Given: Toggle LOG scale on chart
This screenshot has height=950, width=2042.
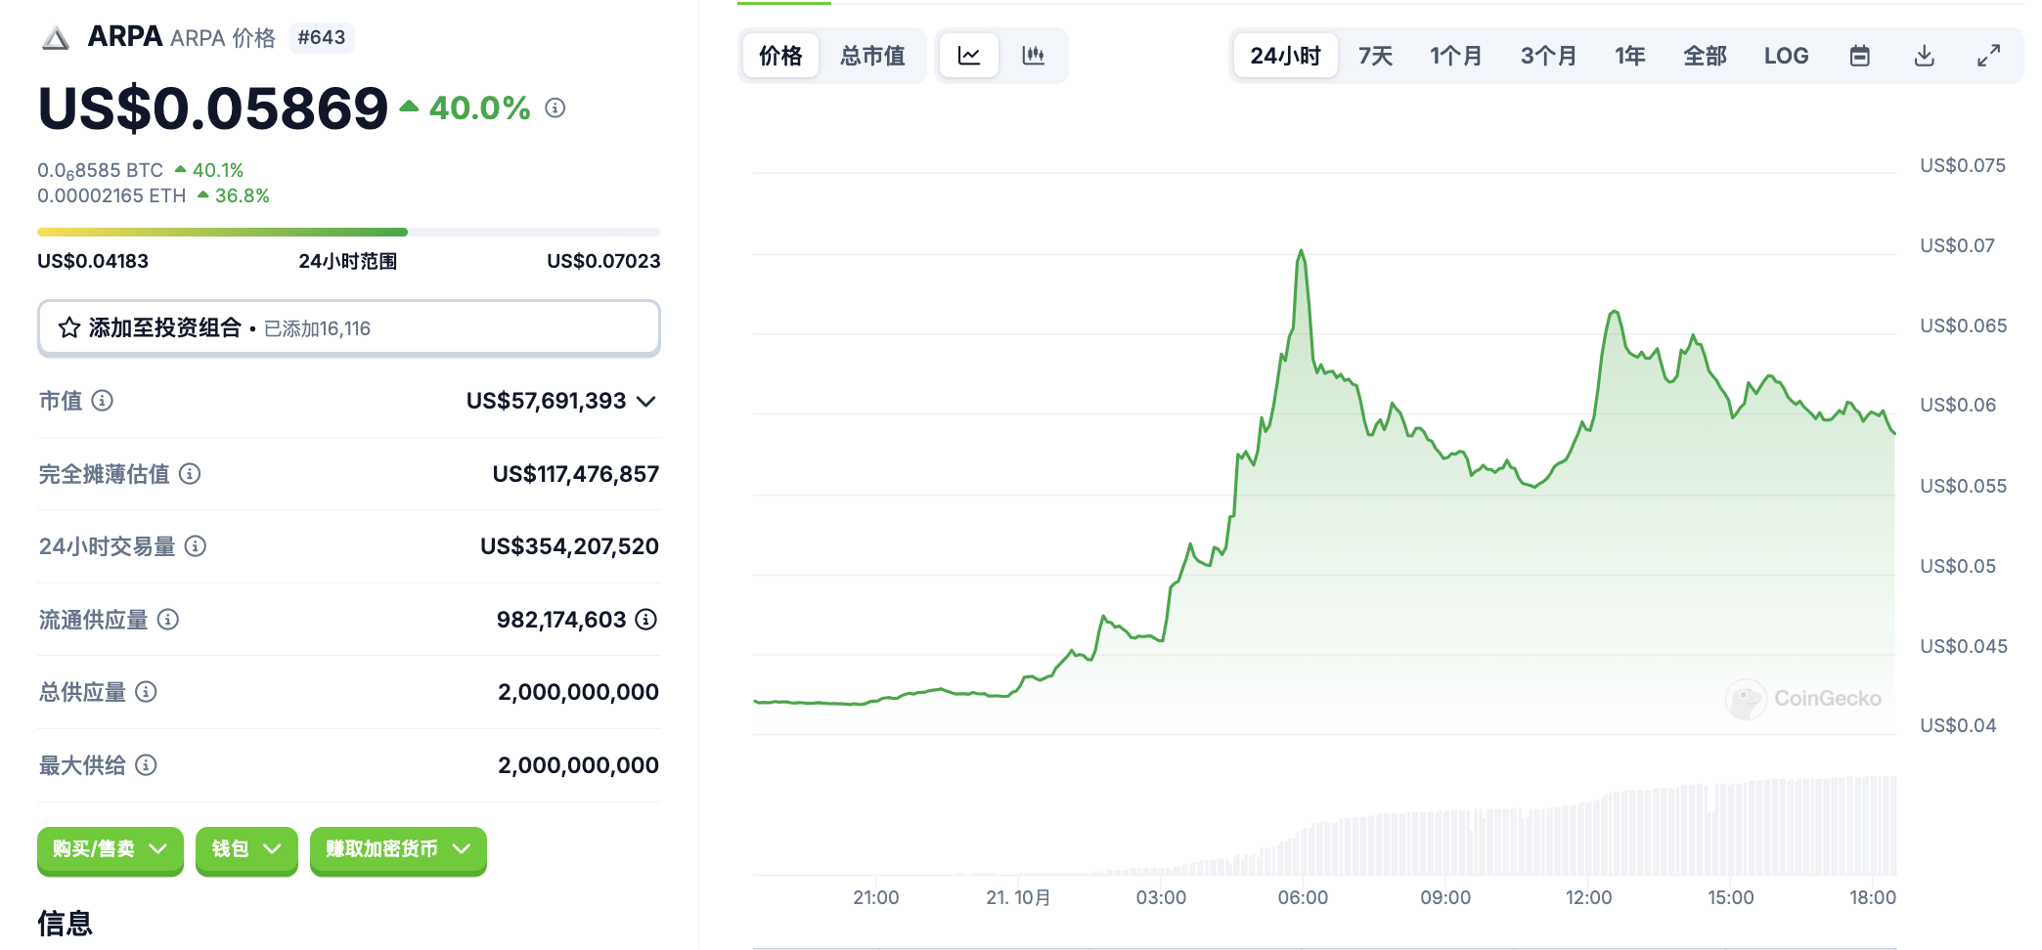Looking at the screenshot, I should [x=1786, y=56].
